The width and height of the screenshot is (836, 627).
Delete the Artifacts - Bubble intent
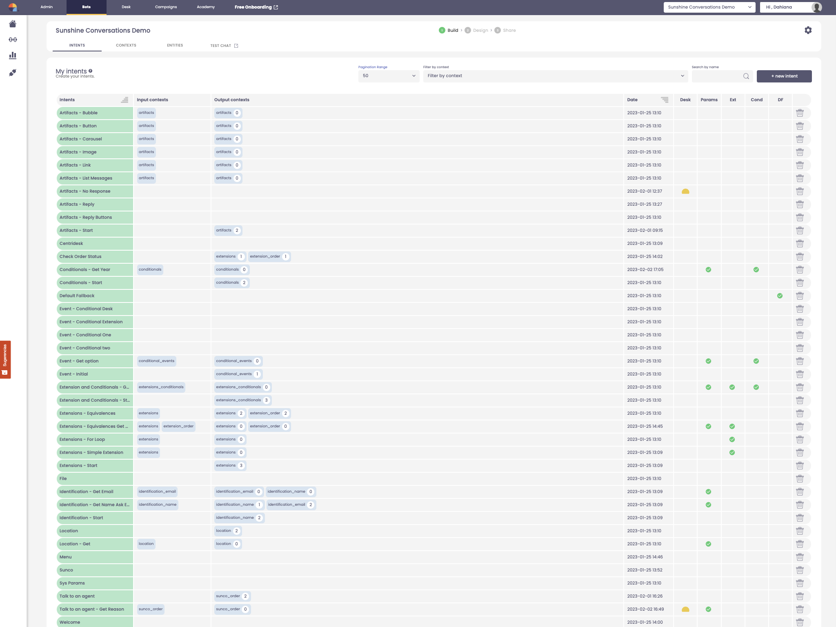coord(800,113)
